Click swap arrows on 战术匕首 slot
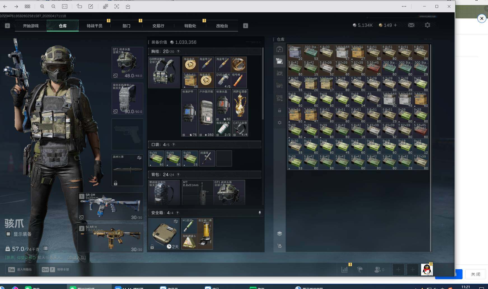 (x=139, y=158)
